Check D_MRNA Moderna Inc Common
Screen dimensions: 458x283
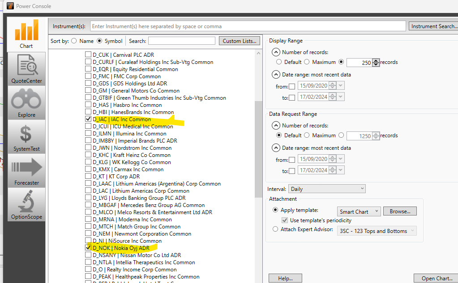click(88, 219)
